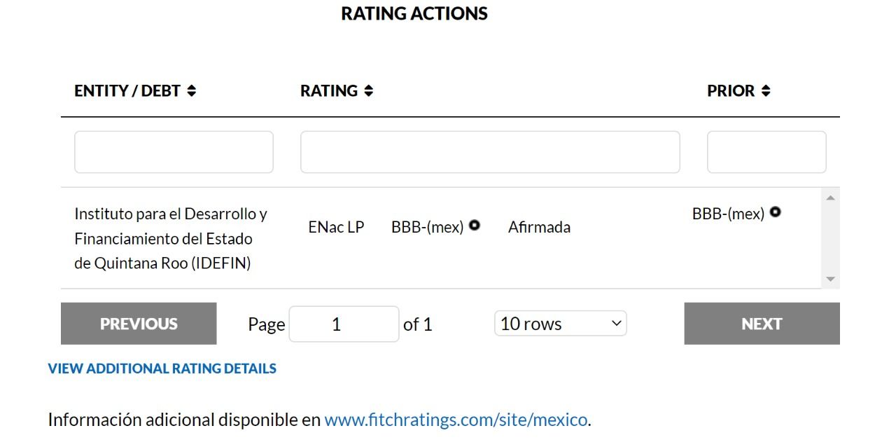Viewport: 896px width, 447px height.
Task: Go to the Previous page
Action: 139,324
